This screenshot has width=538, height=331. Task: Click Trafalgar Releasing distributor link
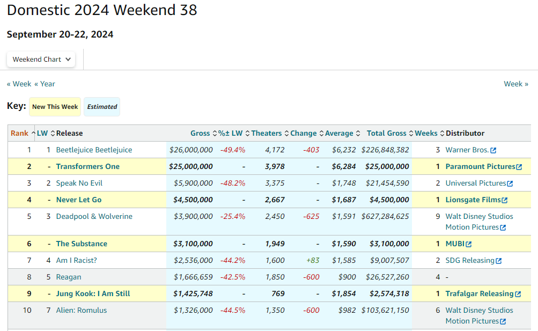click(x=480, y=293)
